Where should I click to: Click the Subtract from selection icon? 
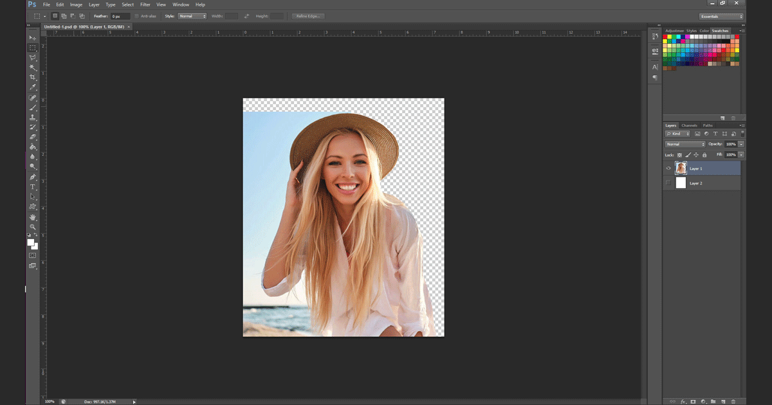73,15
